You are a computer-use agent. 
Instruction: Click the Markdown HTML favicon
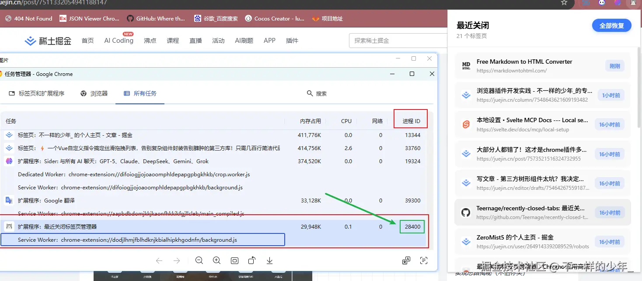pyautogui.click(x=466, y=66)
